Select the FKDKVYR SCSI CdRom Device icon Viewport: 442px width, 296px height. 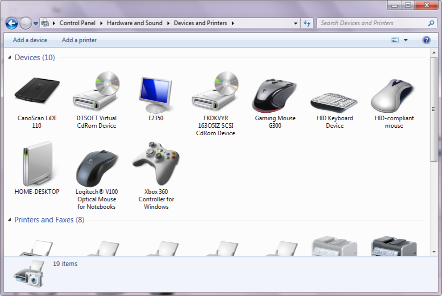tap(215, 91)
